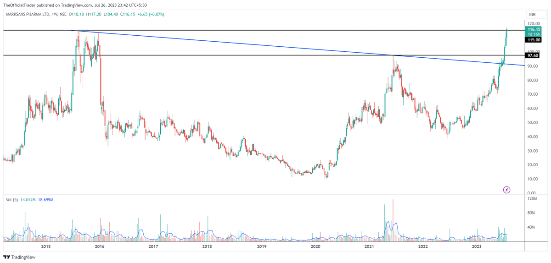Click the 2016 label on time axis
Screen dimensions: 551x263
click(99, 247)
